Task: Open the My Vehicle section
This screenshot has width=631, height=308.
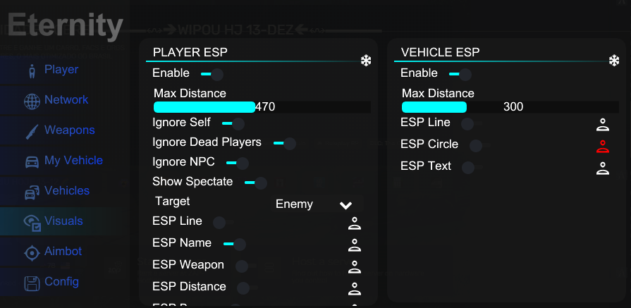Action: [73, 161]
